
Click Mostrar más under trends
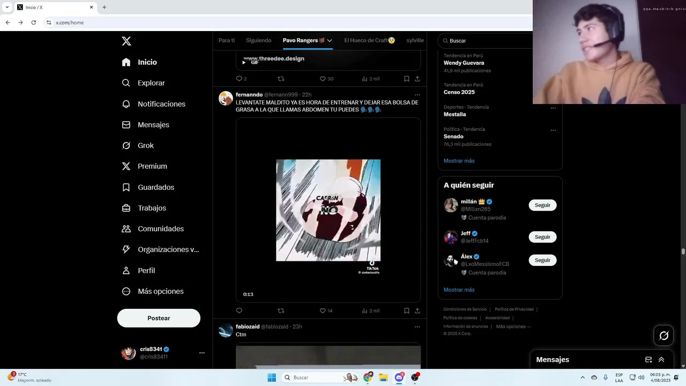pos(459,161)
